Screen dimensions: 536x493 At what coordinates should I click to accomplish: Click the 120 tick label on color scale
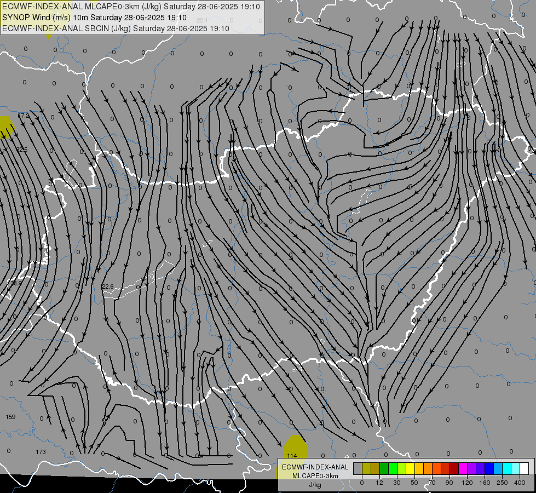[x=467, y=483]
